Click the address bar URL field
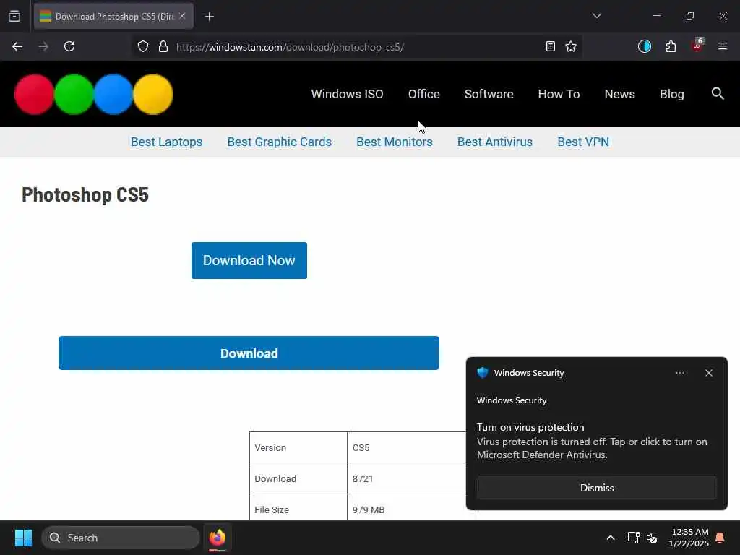Screen dimensions: 740x555 (358, 47)
